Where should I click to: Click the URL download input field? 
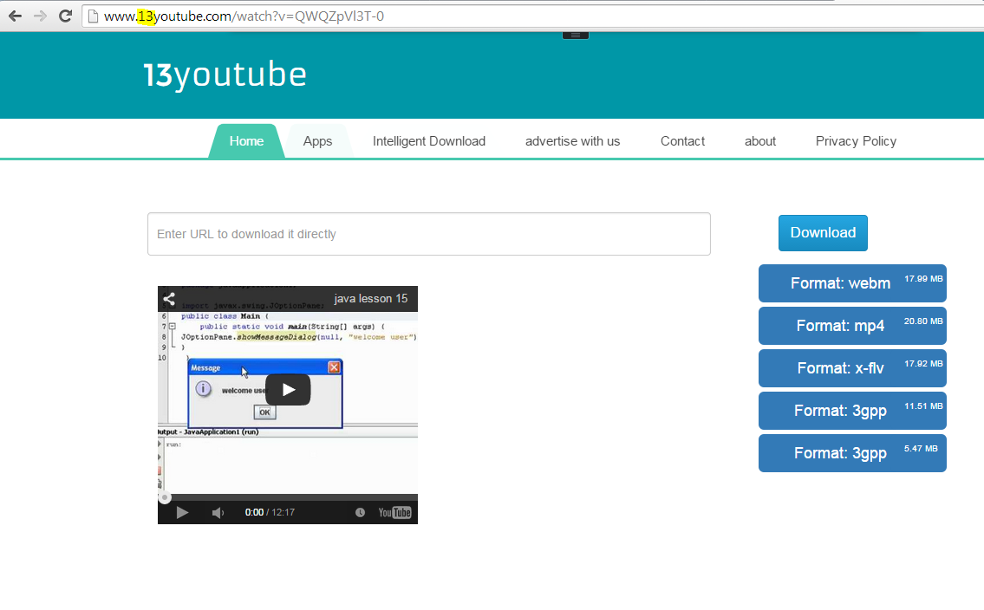[x=429, y=234]
